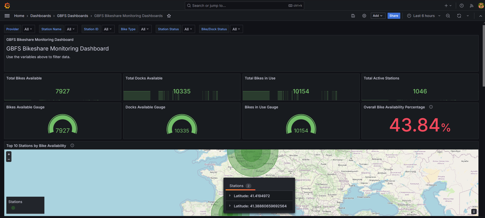
Task: Open the sidebar hamburger menu
Action: pyautogui.click(x=7, y=16)
